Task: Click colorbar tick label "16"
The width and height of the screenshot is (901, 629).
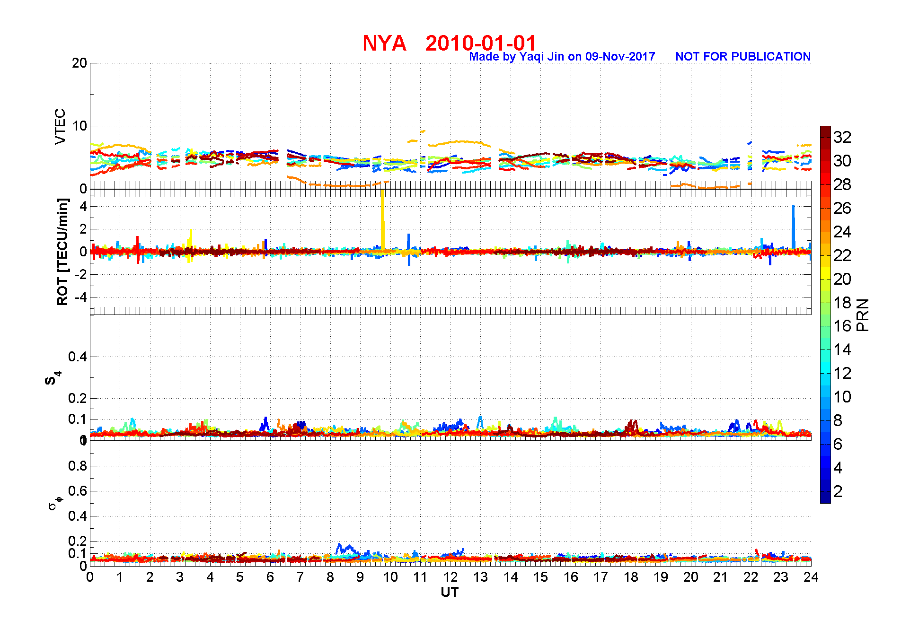Action: pyautogui.click(x=842, y=326)
